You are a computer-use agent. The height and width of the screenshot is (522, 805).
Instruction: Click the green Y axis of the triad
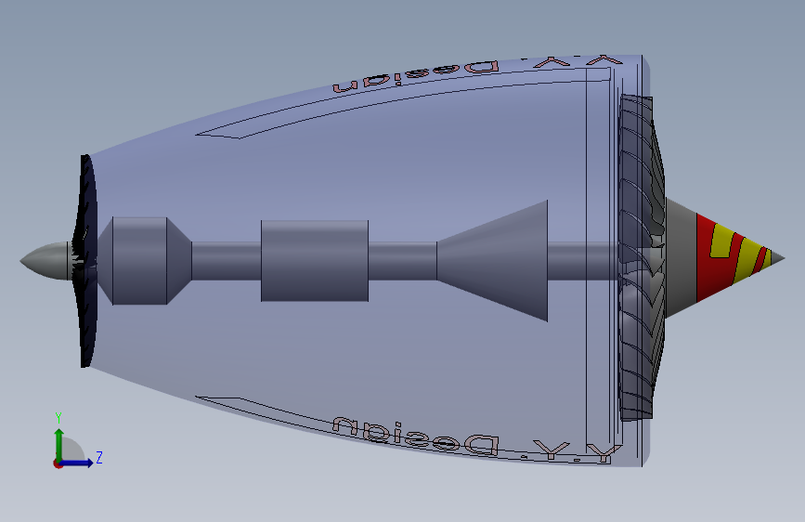point(58,445)
